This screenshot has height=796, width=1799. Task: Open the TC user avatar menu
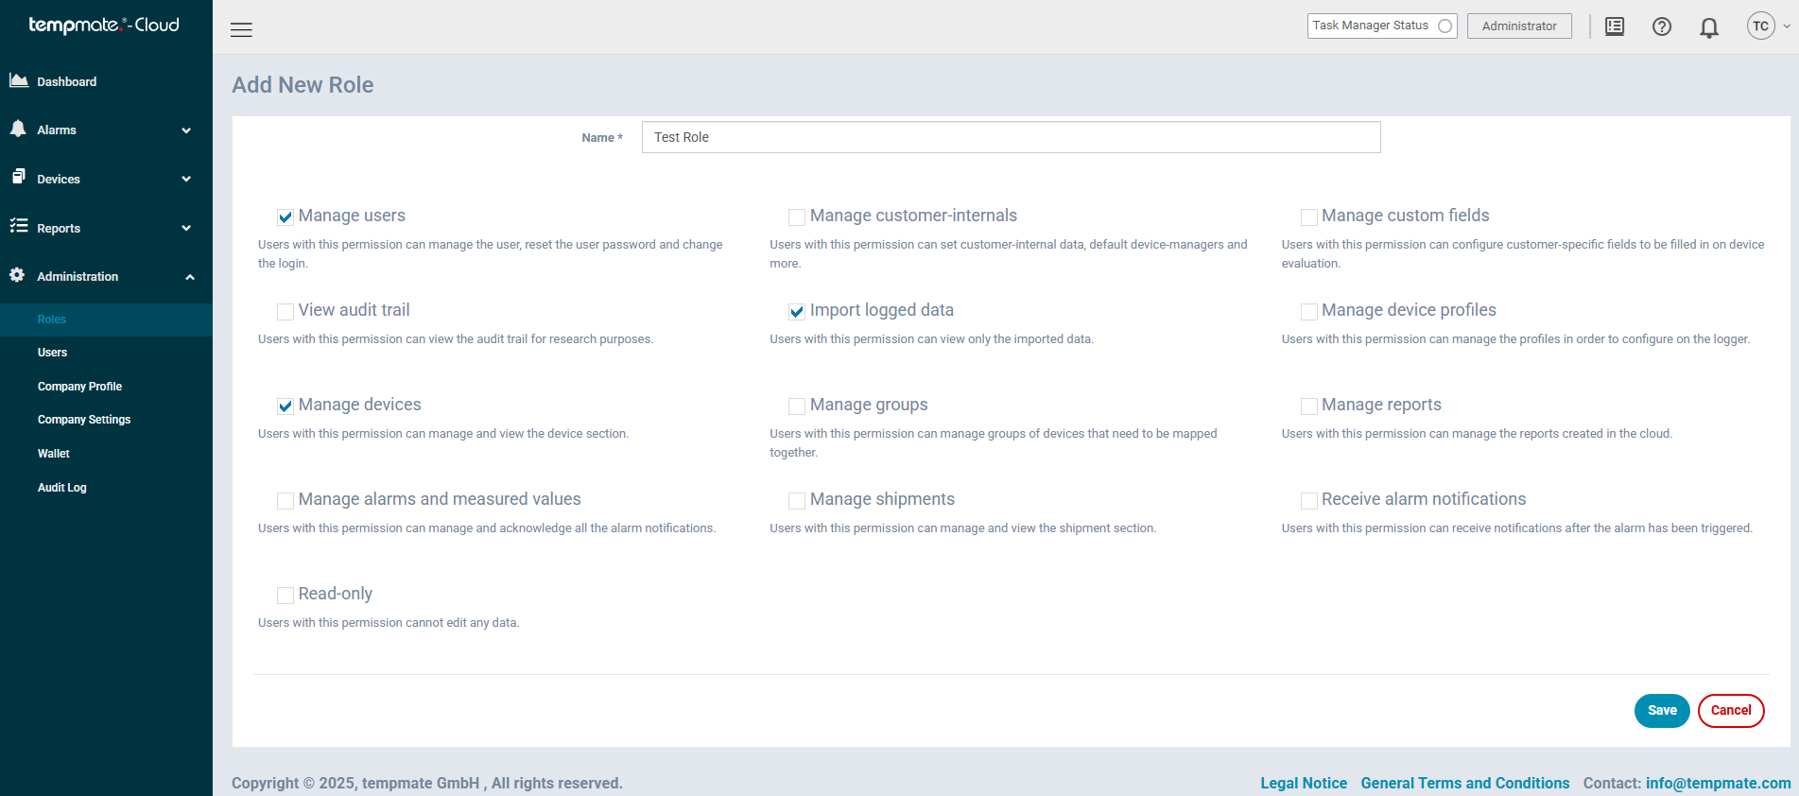1760,26
